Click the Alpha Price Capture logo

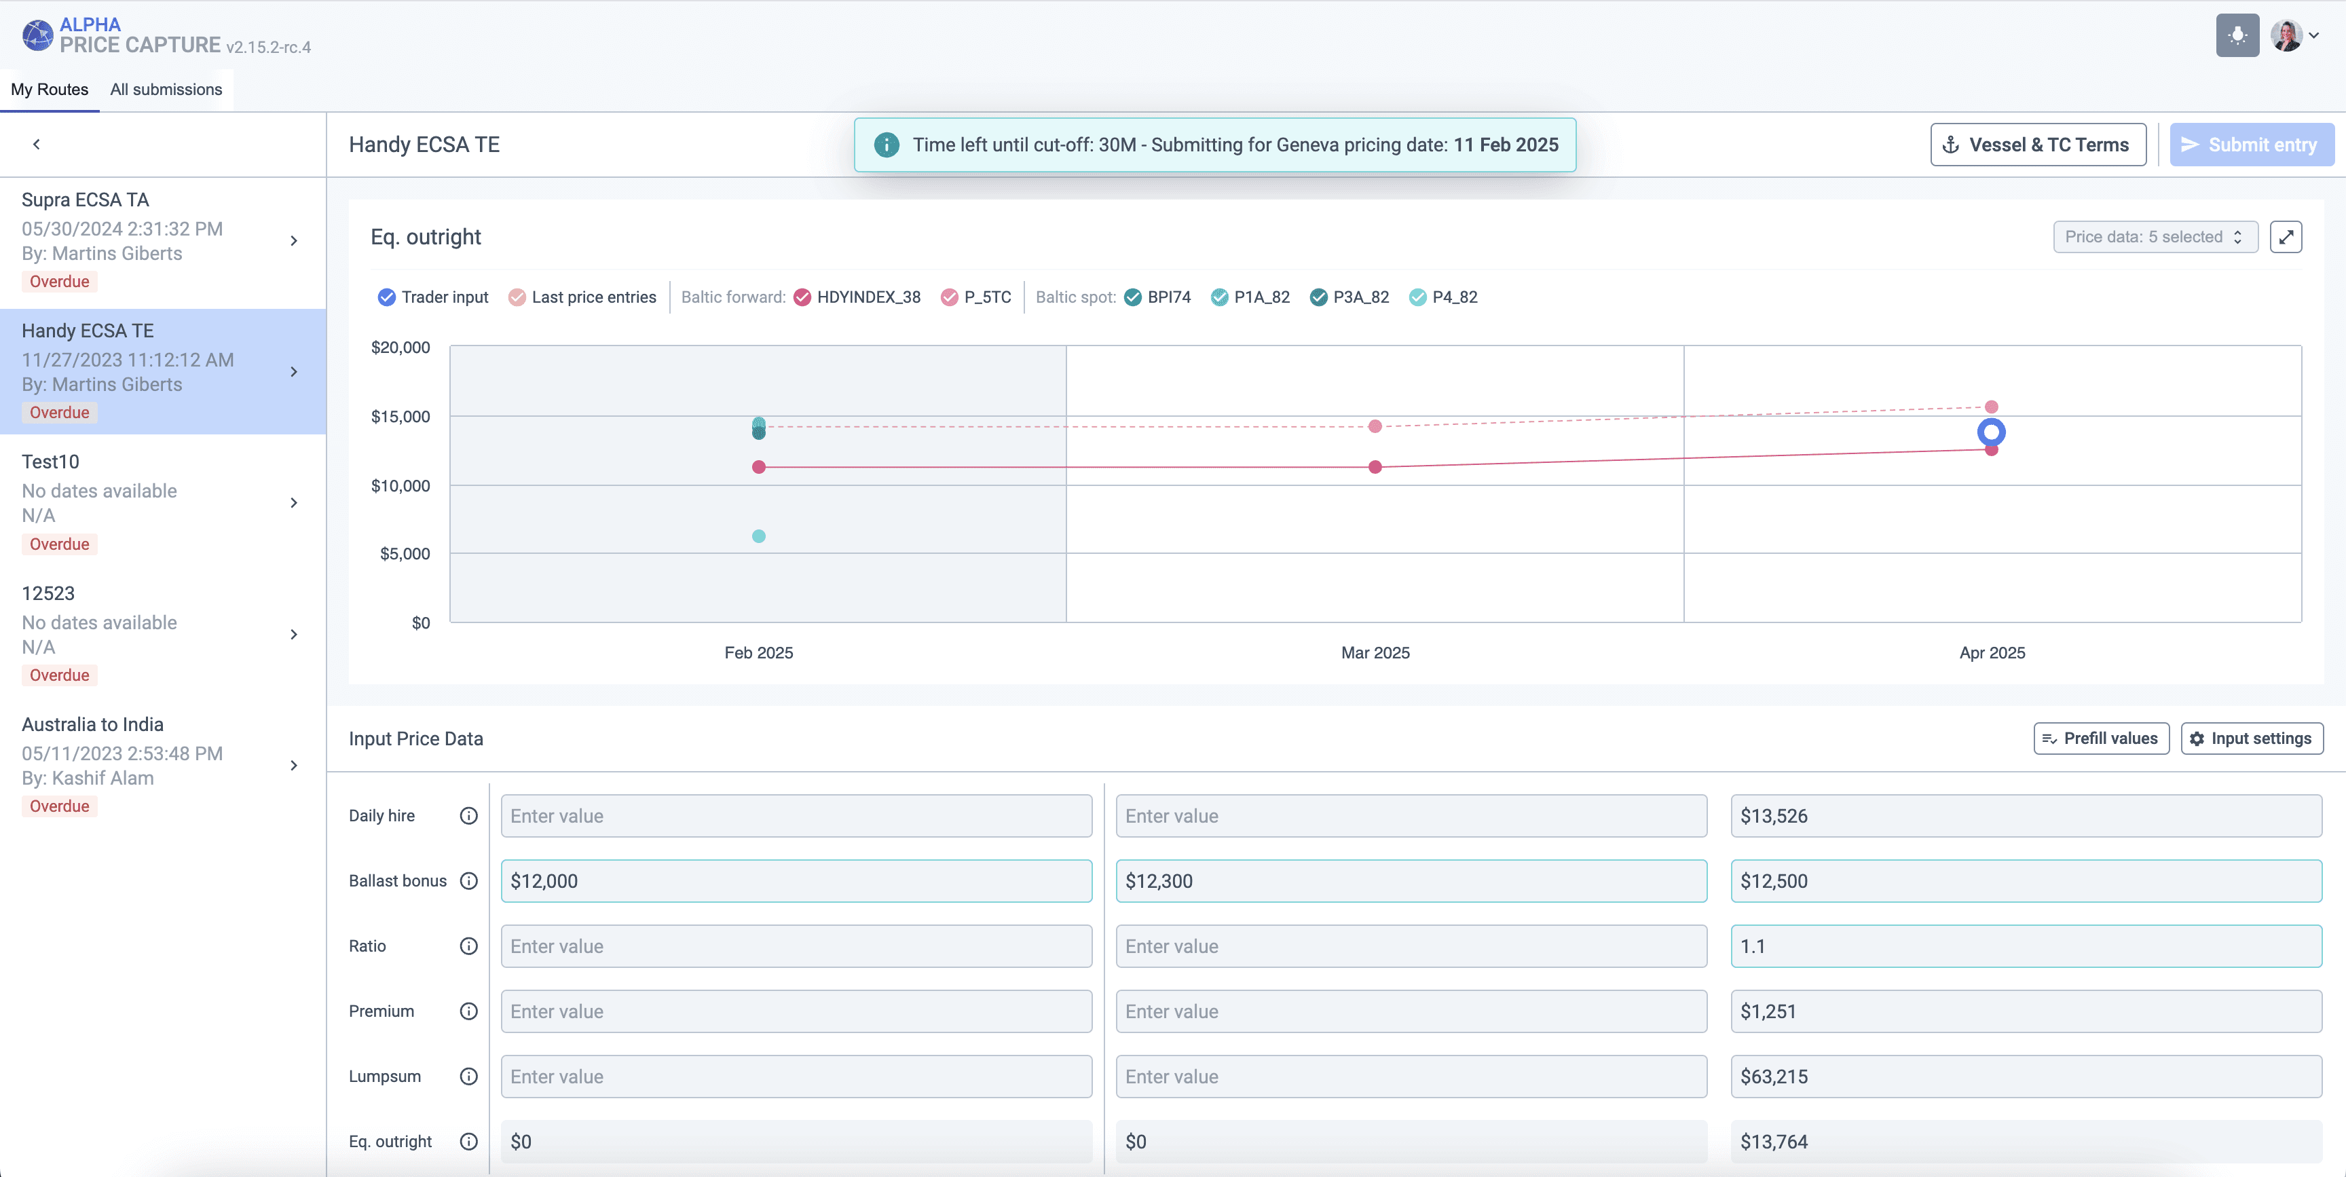tap(37, 35)
